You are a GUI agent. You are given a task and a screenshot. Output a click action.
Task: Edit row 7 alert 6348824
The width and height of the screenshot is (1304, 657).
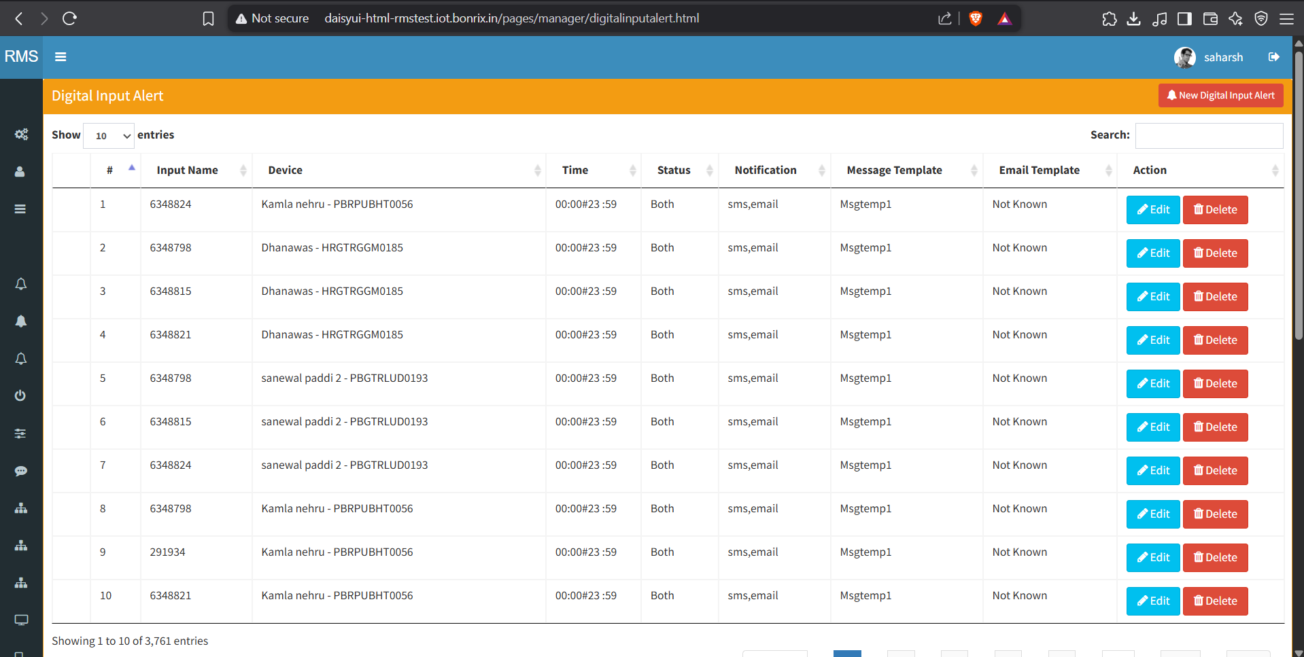point(1153,471)
